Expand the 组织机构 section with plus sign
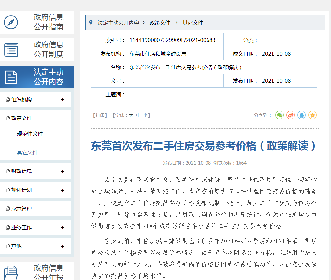331x280 pixels. [x=62, y=100]
